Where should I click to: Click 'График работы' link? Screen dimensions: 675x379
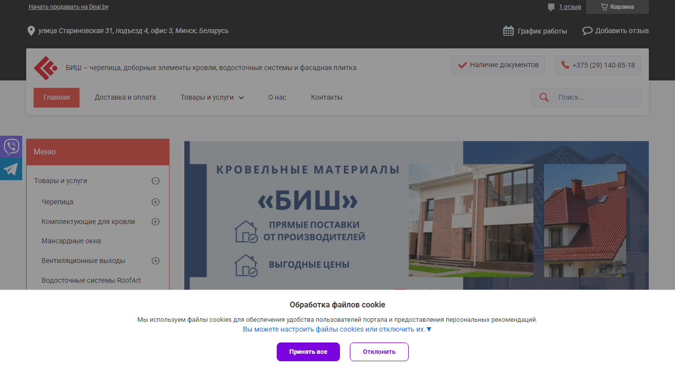[542, 31]
